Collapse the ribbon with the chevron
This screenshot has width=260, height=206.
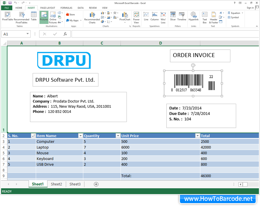tap(257, 26)
